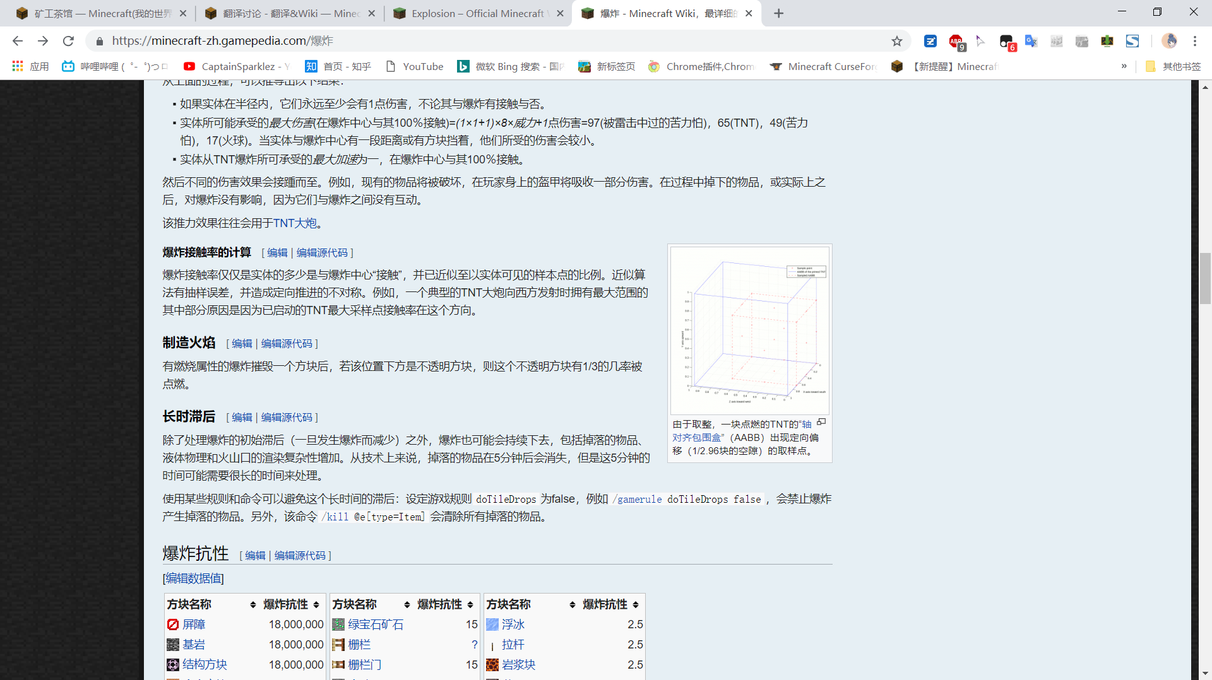Image resolution: width=1212 pixels, height=680 pixels.
Task: Switch to the 翻译讨论 tab
Action: [290, 13]
